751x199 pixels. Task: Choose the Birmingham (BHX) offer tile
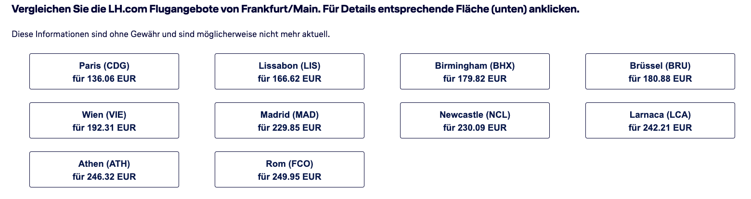pyautogui.click(x=475, y=71)
